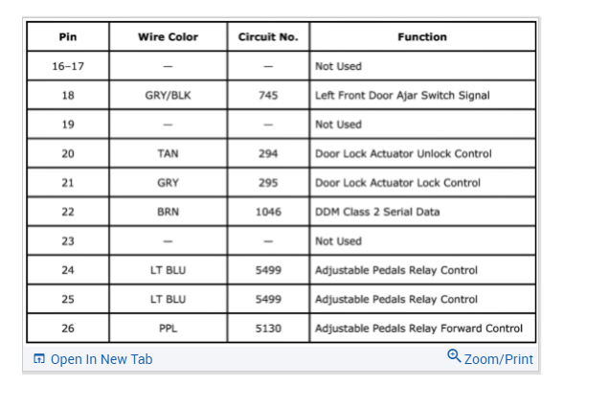This screenshot has width=609, height=409.
Task: Select the Left Front Door Ajar Switch Signal cell
Action: 402,96
